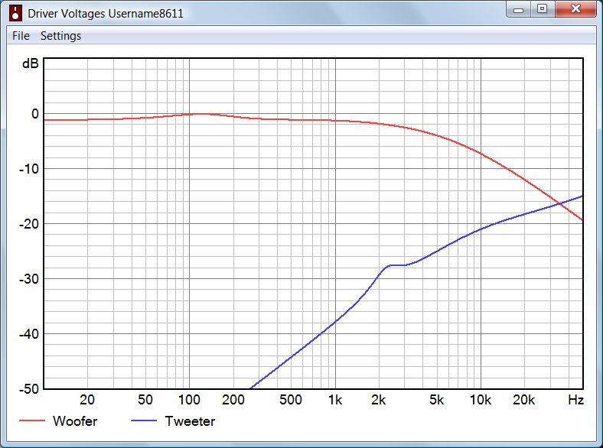Click the 100 frequency axis label
The width and height of the screenshot is (603, 448).
[189, 400]
